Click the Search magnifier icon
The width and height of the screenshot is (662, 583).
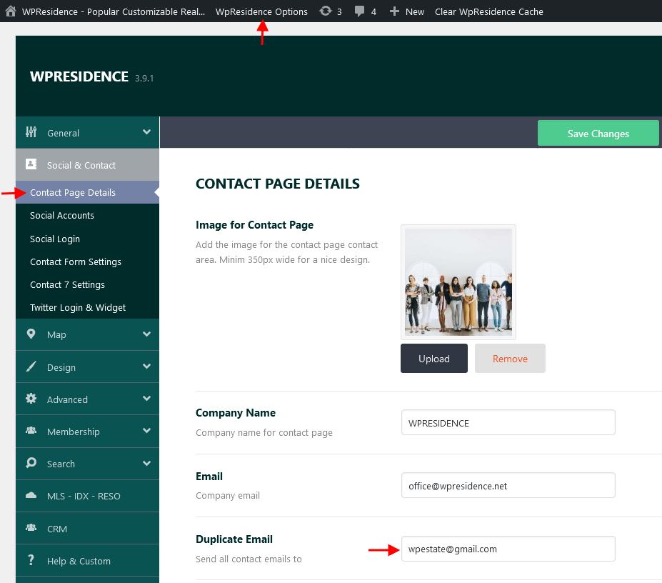coord(31,463)
